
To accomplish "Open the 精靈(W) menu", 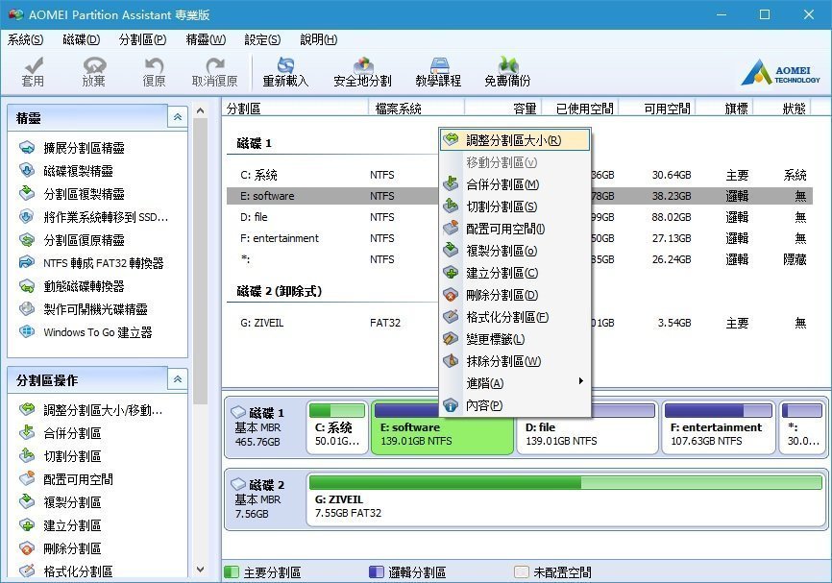I will (x=206, y=39).
